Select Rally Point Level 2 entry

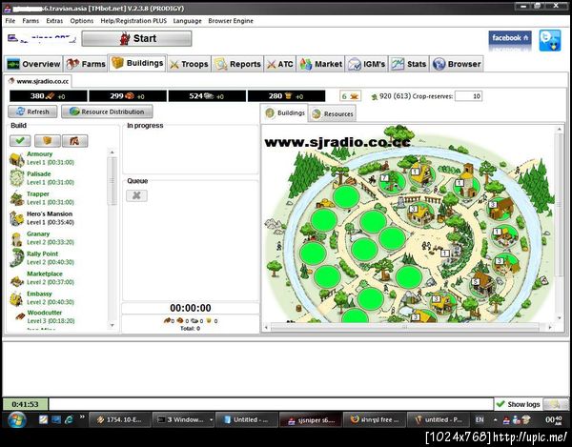point(51,258)
